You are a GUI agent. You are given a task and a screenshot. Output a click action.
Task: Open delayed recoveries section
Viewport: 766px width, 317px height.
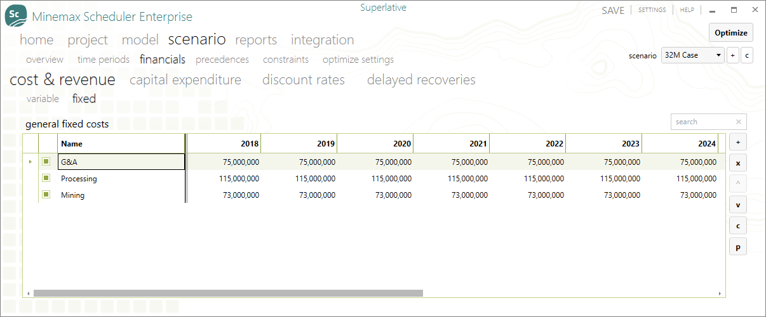click(421, 80)
